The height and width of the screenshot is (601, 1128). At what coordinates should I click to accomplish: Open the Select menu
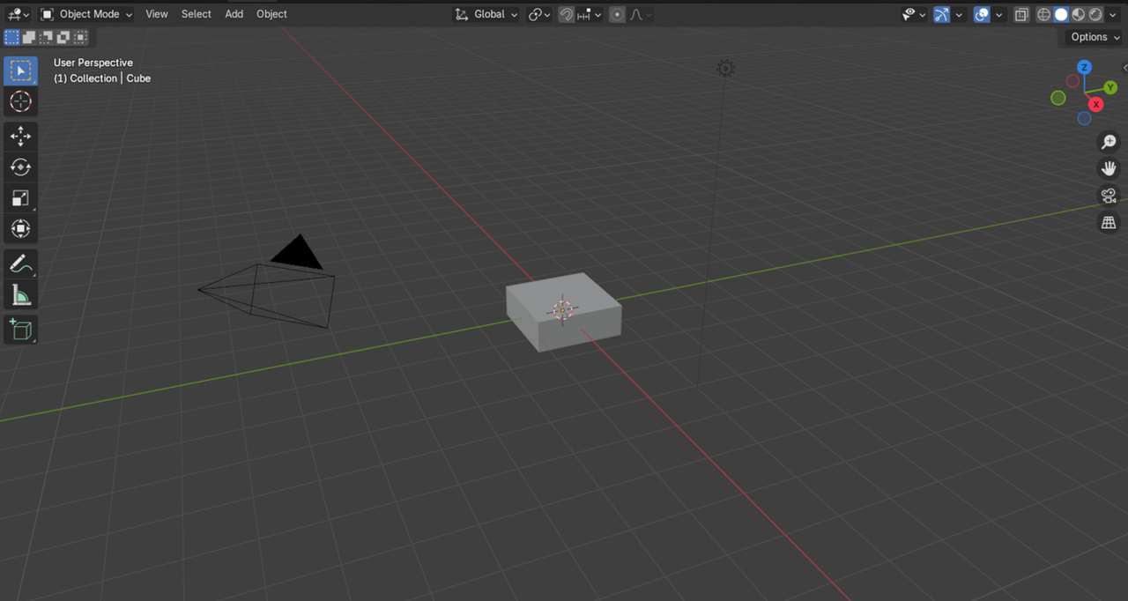point(197,14)
